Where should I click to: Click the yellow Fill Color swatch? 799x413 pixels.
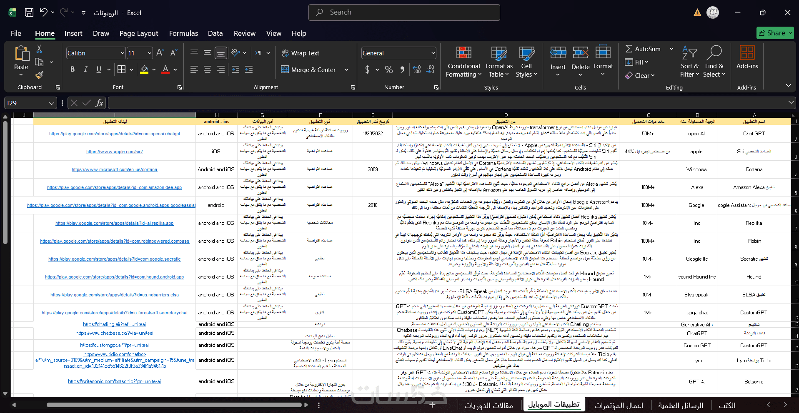pyautogui.click(x=144, y=70)
